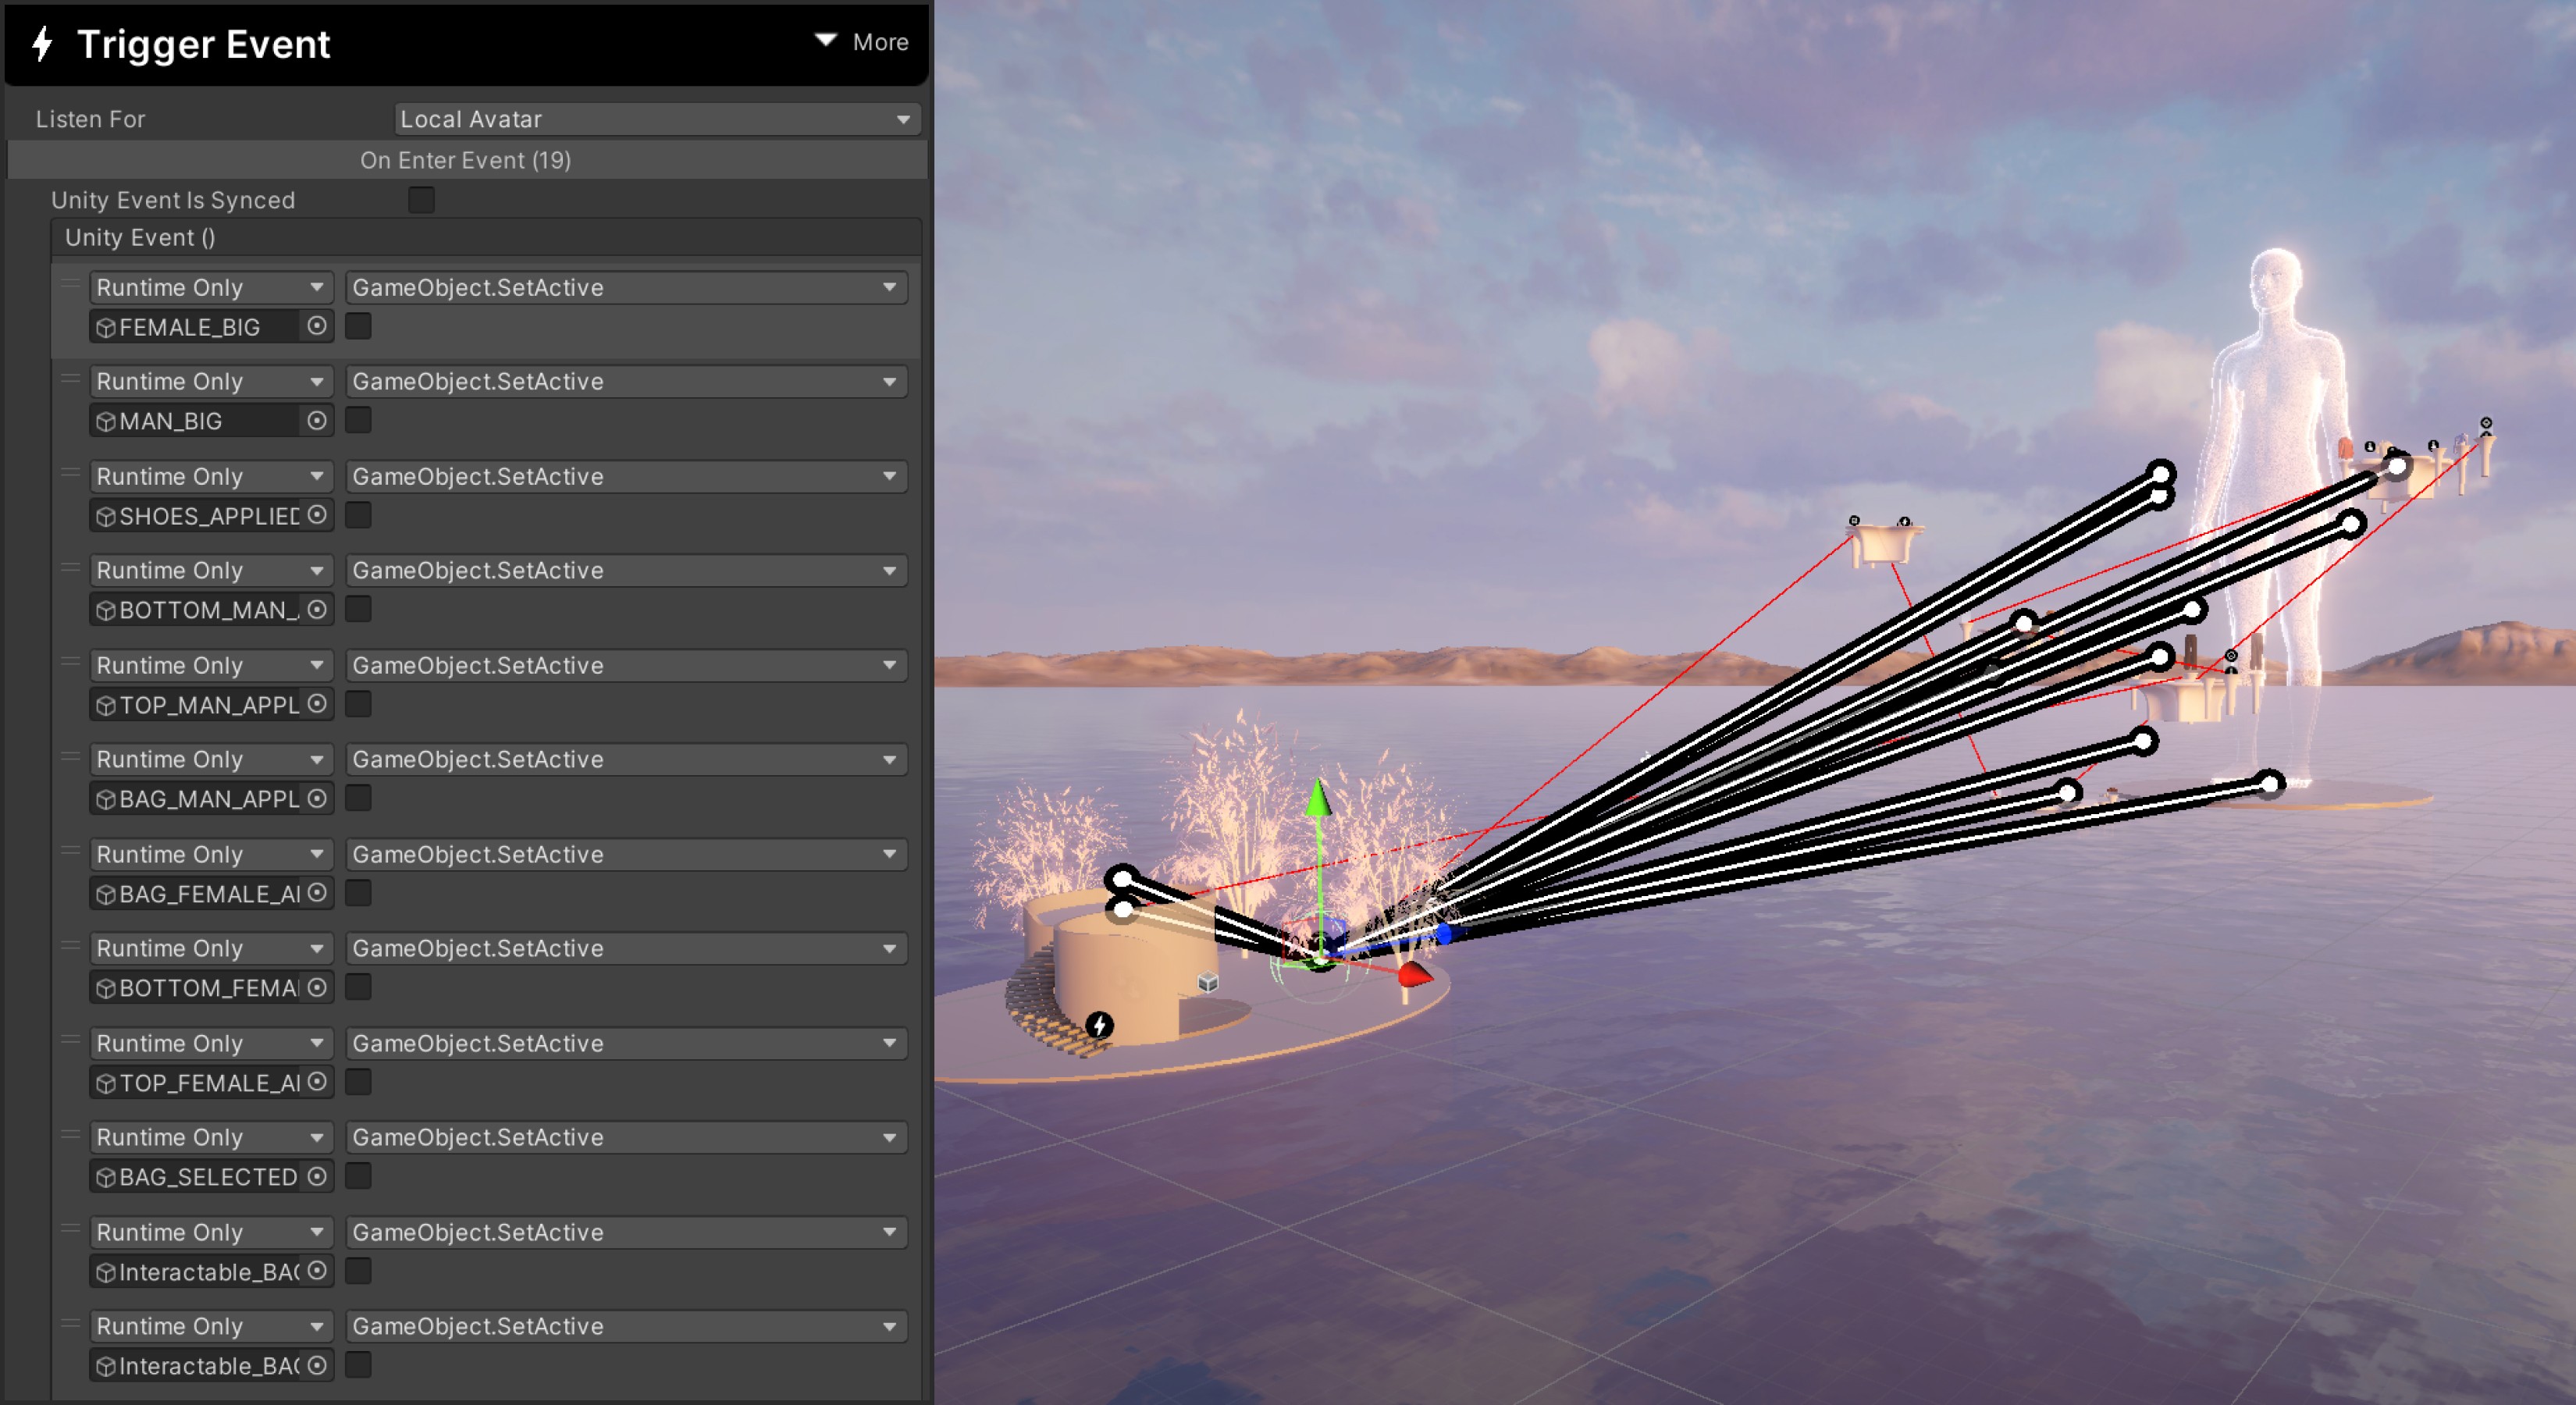
Task: Open GameObject.SetActive dropdown for MAN_BIG entry
Action: point(626,382)
